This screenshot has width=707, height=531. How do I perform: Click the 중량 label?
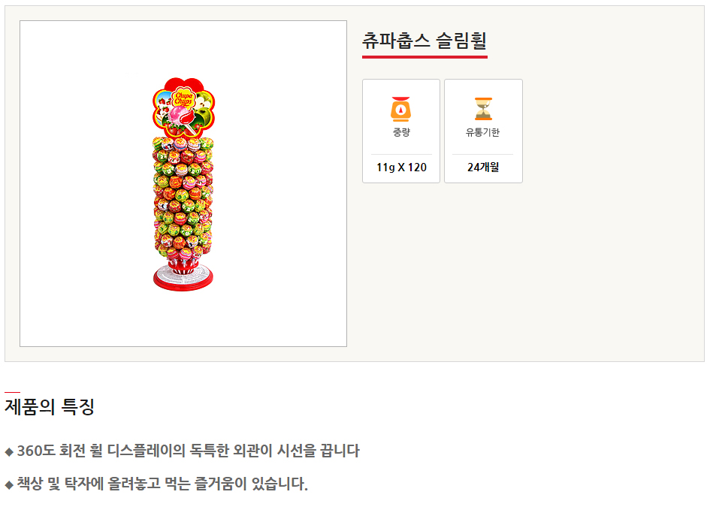click(x=401, y=133)
